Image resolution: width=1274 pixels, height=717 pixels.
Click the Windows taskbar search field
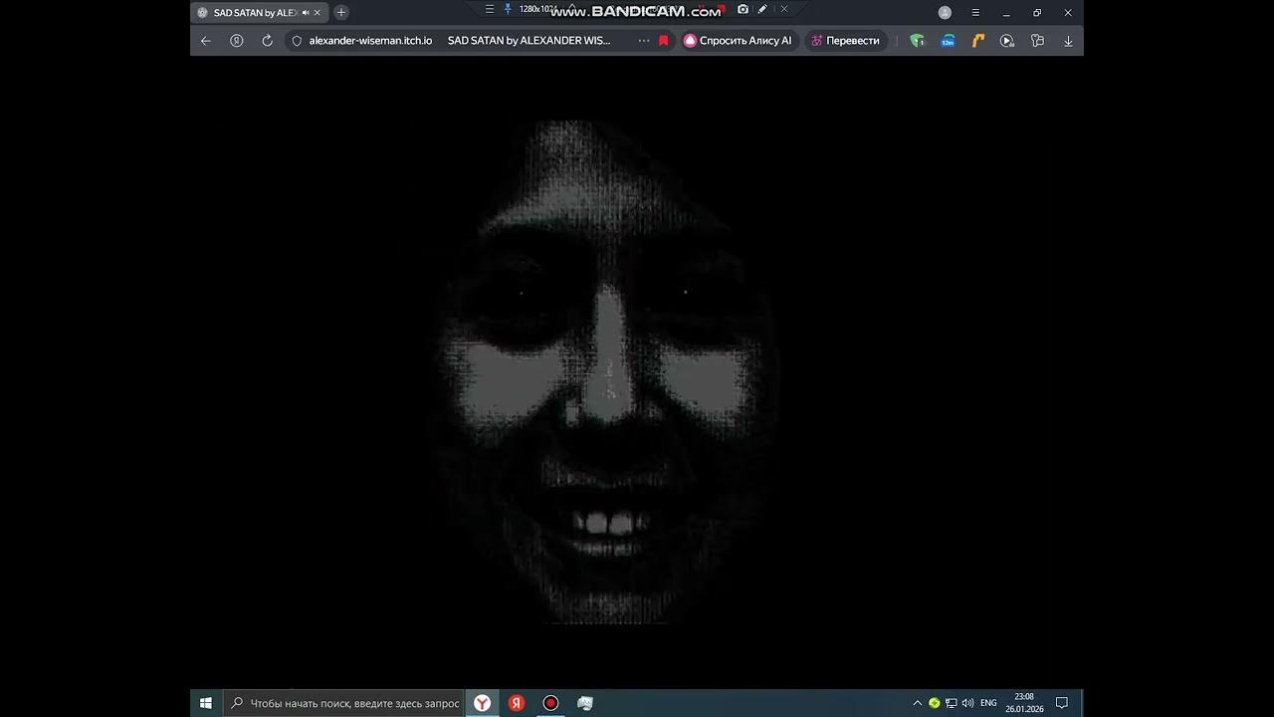345,703
